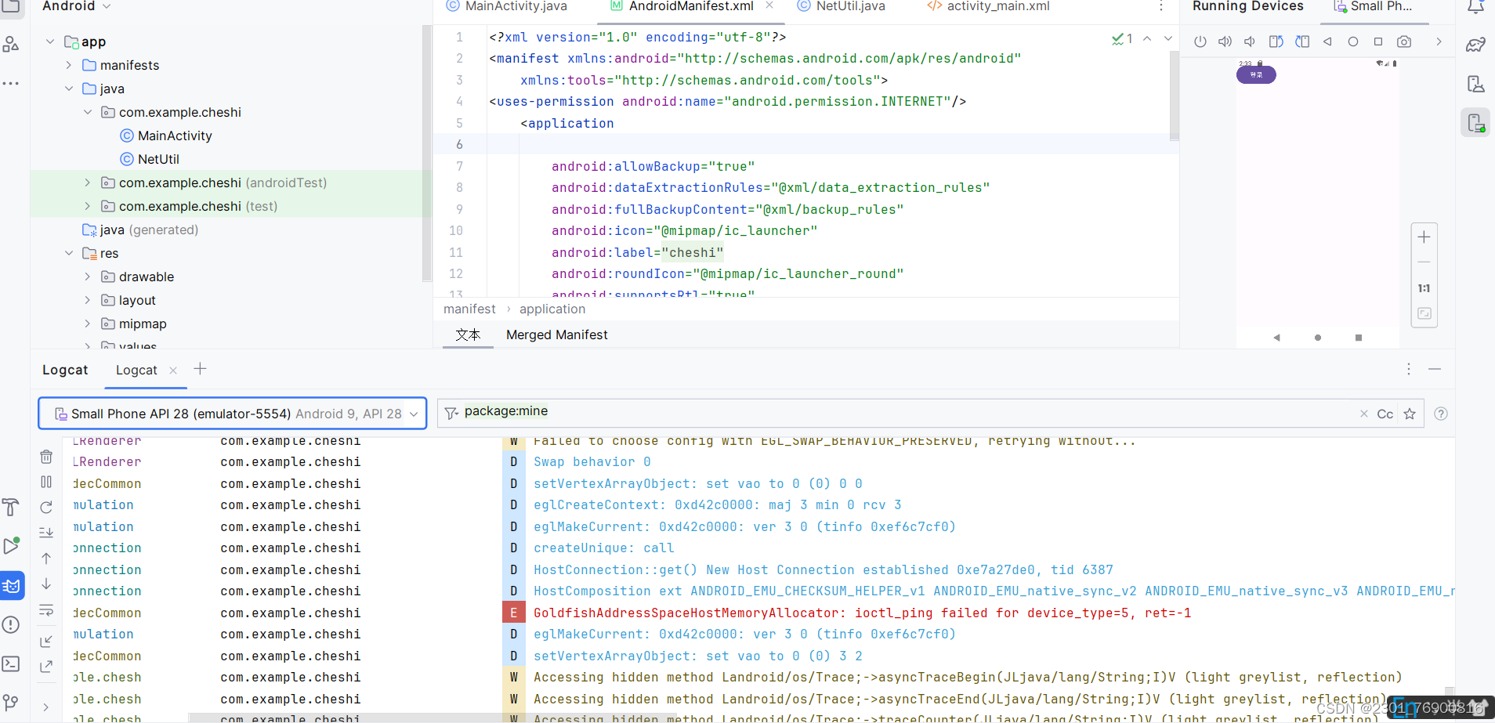Open the Gradle elephant tool window

pos(1475,45)
